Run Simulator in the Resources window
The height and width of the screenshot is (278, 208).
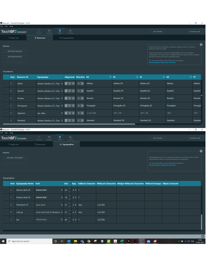pos(158,31)
